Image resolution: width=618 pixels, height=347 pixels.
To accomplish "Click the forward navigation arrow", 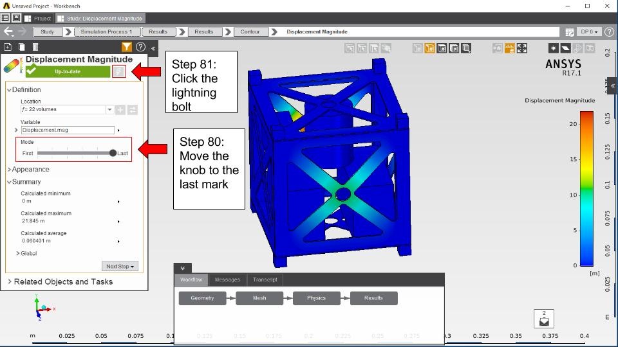I will (x=23, y=31).
